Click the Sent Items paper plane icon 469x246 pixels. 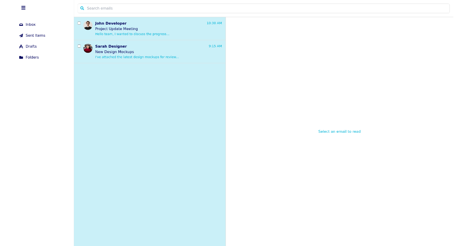pos(21,36)
